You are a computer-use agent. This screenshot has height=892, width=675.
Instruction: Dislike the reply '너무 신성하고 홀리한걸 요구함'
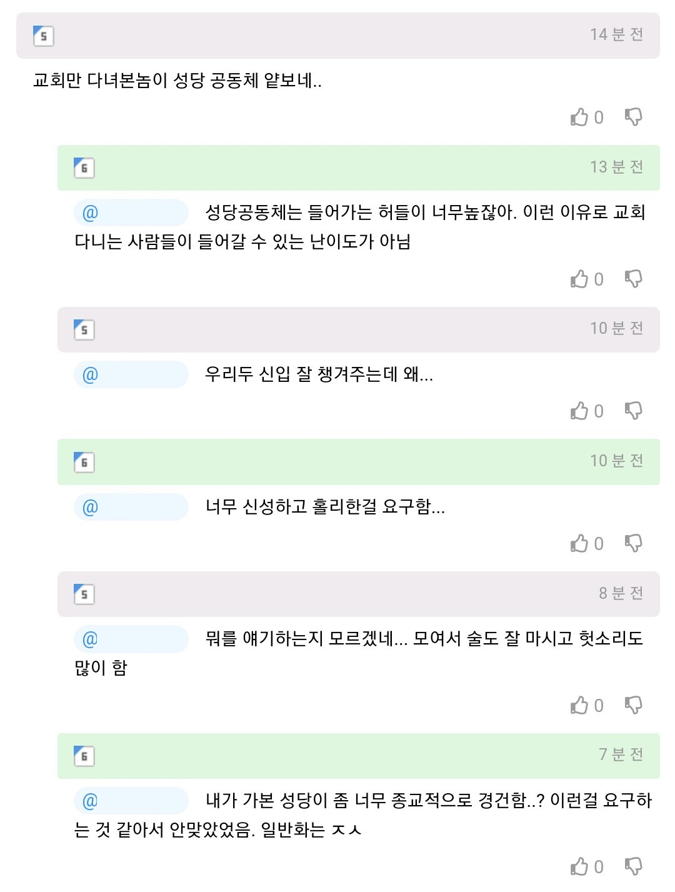[633, 544]
